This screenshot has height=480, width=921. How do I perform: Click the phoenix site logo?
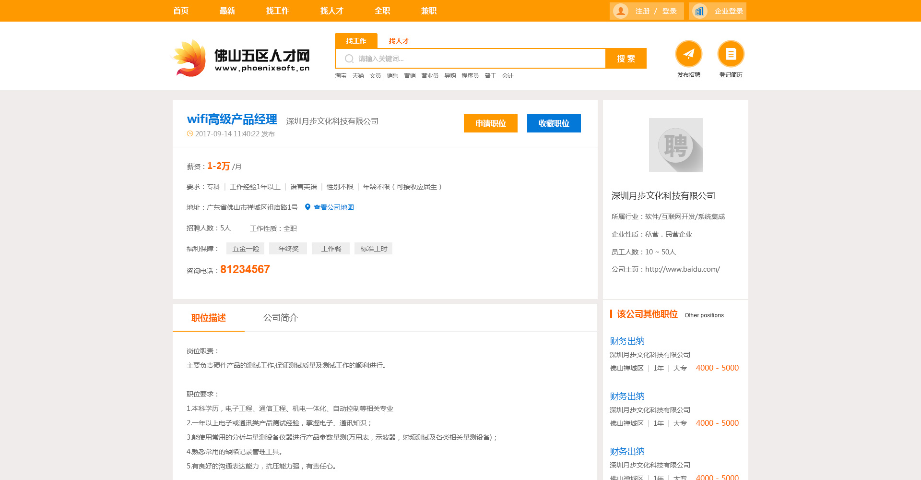click(x=240, y=59)
